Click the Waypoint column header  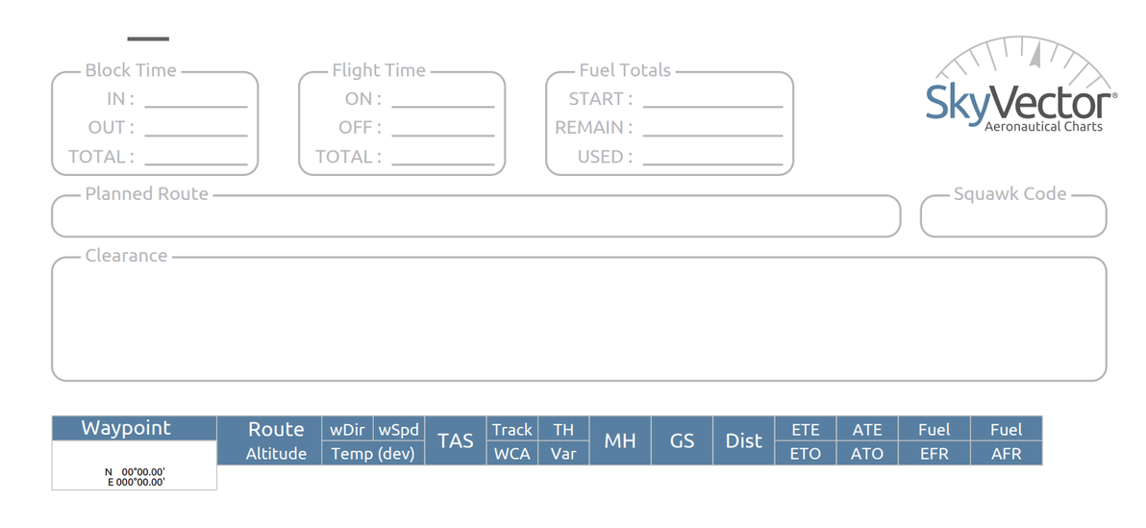point(134,429)
